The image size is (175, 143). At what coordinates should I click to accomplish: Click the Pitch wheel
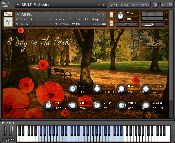coord(5,131)
